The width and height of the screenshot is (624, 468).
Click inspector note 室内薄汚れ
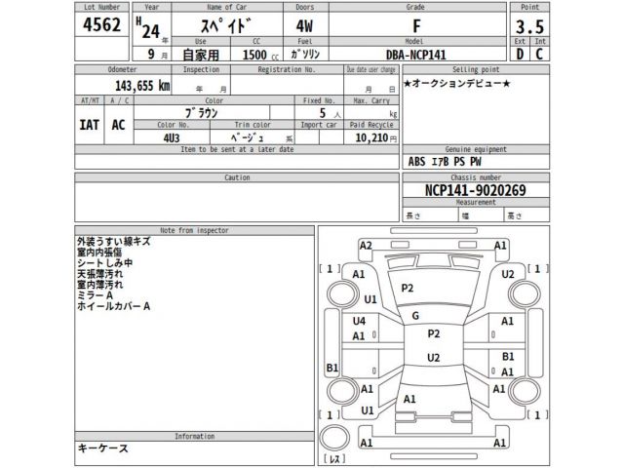99,285
